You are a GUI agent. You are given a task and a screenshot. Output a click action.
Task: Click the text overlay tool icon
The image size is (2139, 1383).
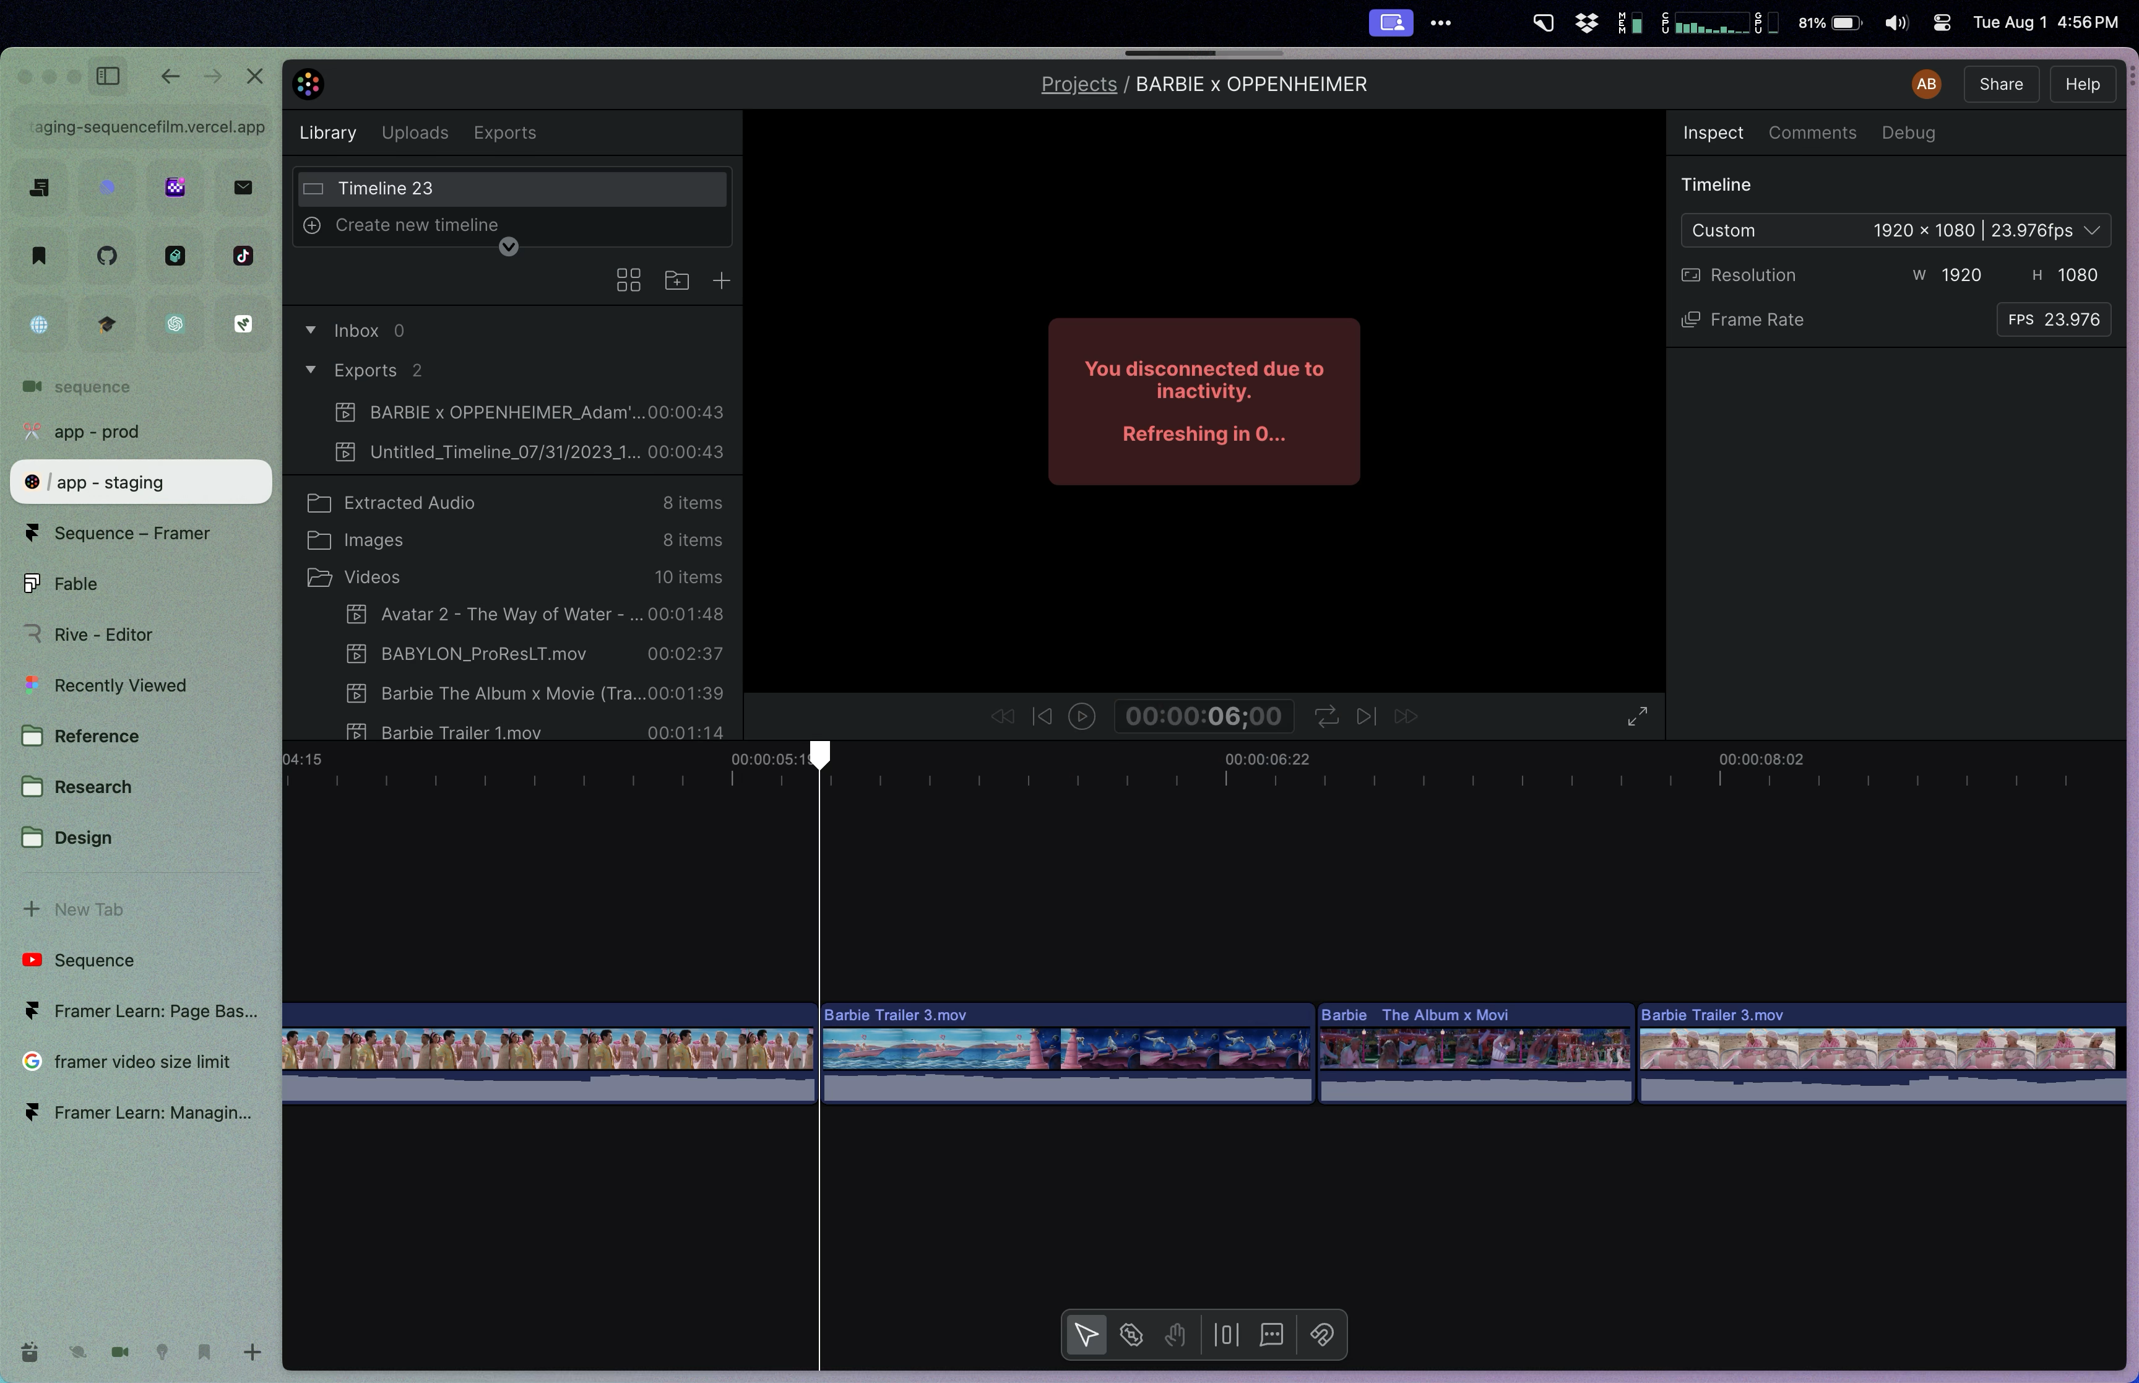[x=1272, y=1335]
